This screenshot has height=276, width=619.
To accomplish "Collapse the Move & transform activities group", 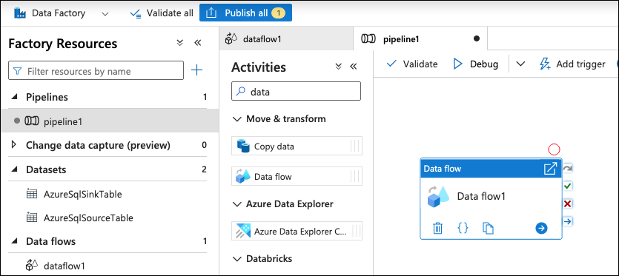I will (x=237, y=119).
